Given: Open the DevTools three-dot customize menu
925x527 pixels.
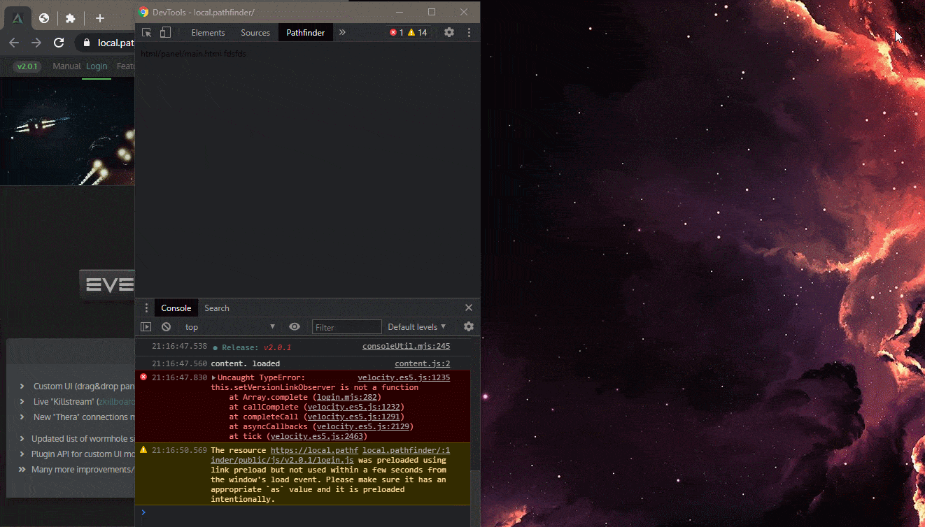Looking at the screenshot, I should [x=469, y=33].
